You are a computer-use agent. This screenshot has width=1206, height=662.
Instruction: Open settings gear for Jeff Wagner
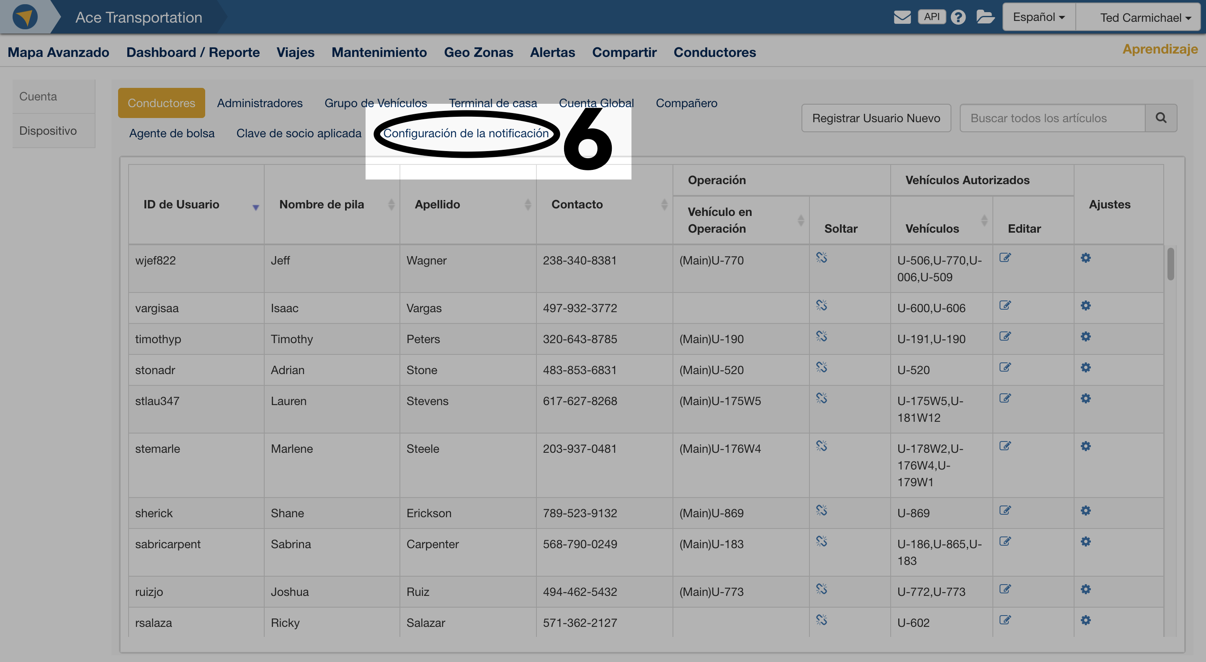(1086, 258)
